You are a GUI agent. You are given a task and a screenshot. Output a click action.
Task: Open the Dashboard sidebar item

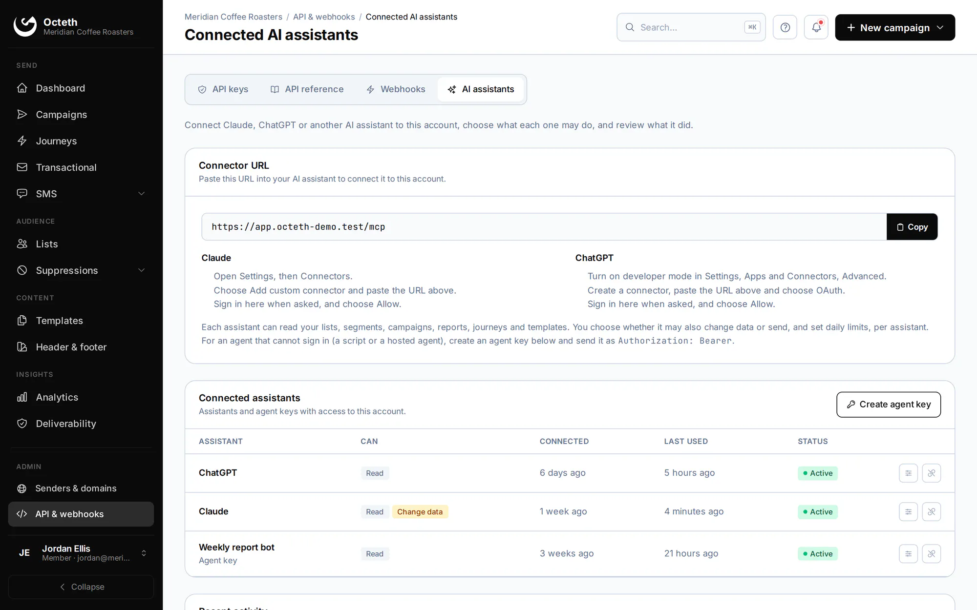[81, 88]
